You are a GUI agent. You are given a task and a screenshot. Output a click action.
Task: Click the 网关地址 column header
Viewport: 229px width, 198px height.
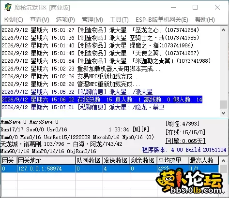point(46,161)
